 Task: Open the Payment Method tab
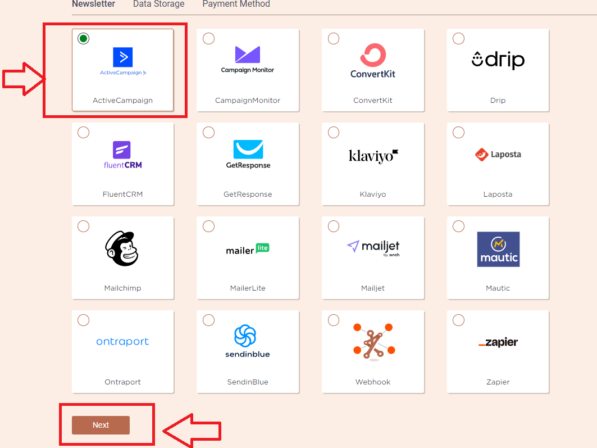tap(236, 4)
